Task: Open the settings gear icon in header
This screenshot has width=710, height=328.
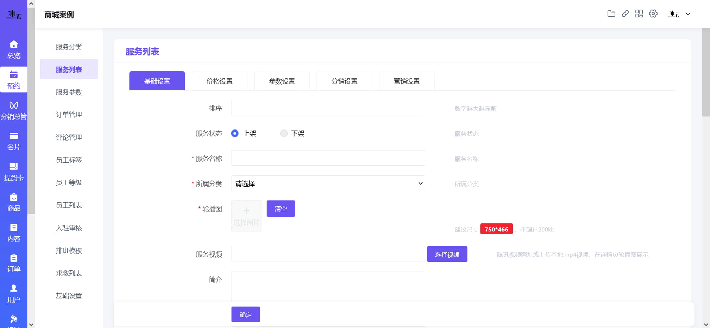Action: (653, 14)
